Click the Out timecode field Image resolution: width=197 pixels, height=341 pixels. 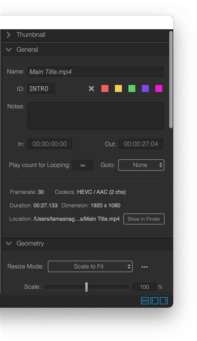coord(141,144)
